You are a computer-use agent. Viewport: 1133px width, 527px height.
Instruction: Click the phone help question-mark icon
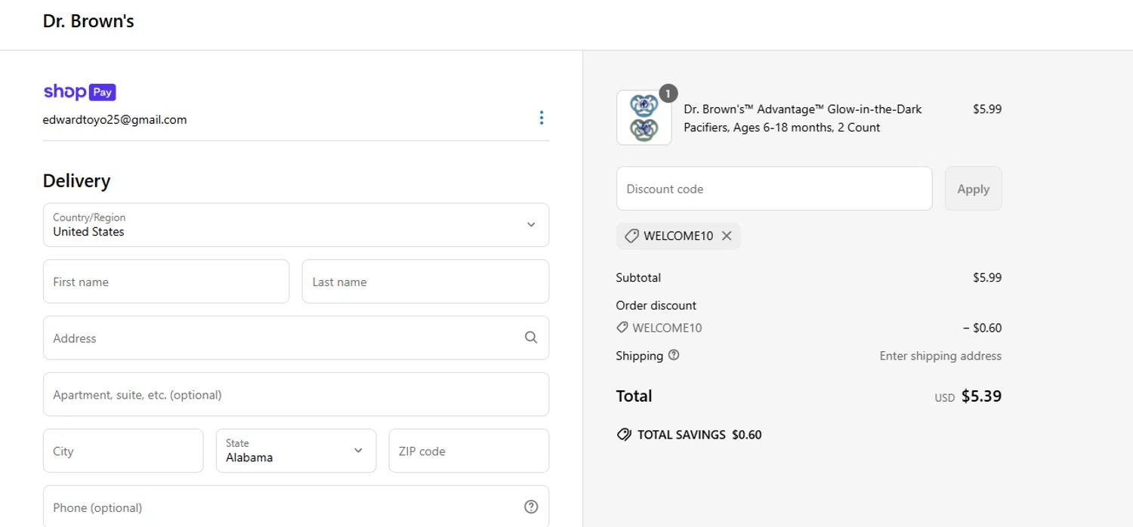click(x=531, y=507)
